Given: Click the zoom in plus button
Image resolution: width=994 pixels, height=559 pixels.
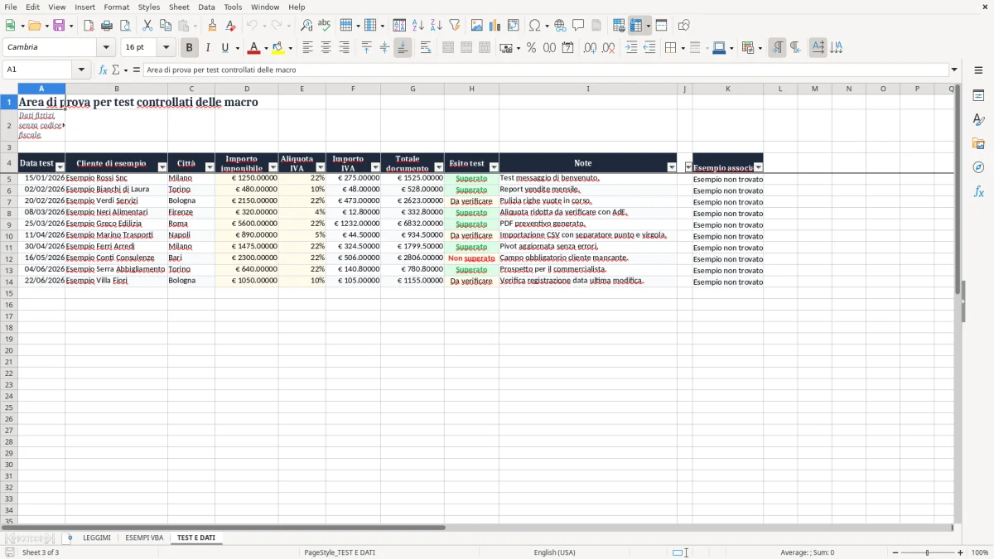Looking at the screenshot, I should 961,552.
